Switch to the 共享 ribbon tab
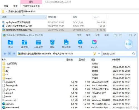The height and width of the screenshot is (110, 139). click(6, 6)
